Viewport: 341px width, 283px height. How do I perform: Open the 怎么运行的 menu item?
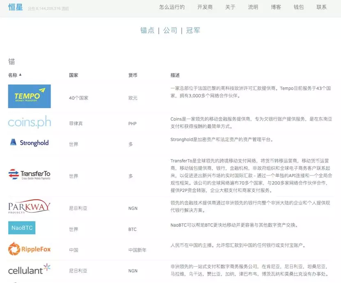[172, 7]
